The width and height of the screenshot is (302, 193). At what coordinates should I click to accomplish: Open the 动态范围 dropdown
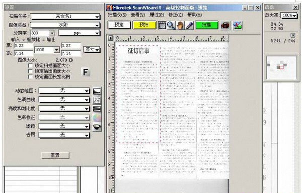pos(64,91)
